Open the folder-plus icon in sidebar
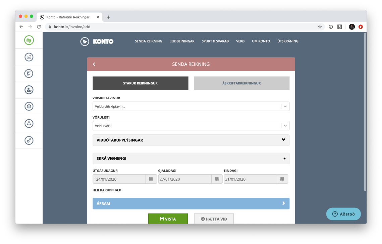382x244 pixels. [x=29, y=57]
